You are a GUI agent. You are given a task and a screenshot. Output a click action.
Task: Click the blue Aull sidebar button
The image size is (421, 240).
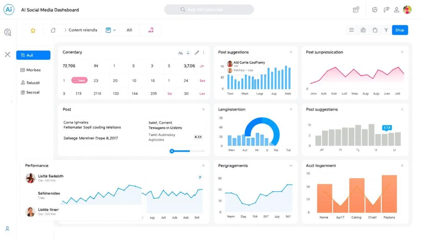(33, 55)
